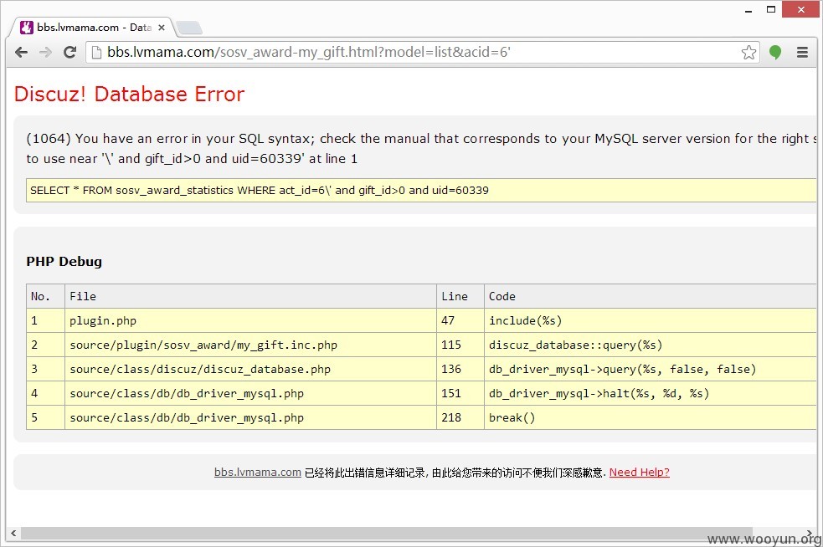Click the line number 151 cell

coord(460,393)
